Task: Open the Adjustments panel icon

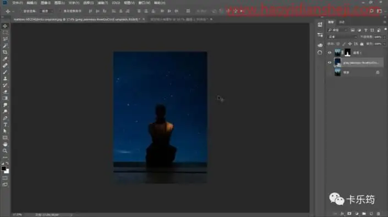Action: click(x=320, y=35)
